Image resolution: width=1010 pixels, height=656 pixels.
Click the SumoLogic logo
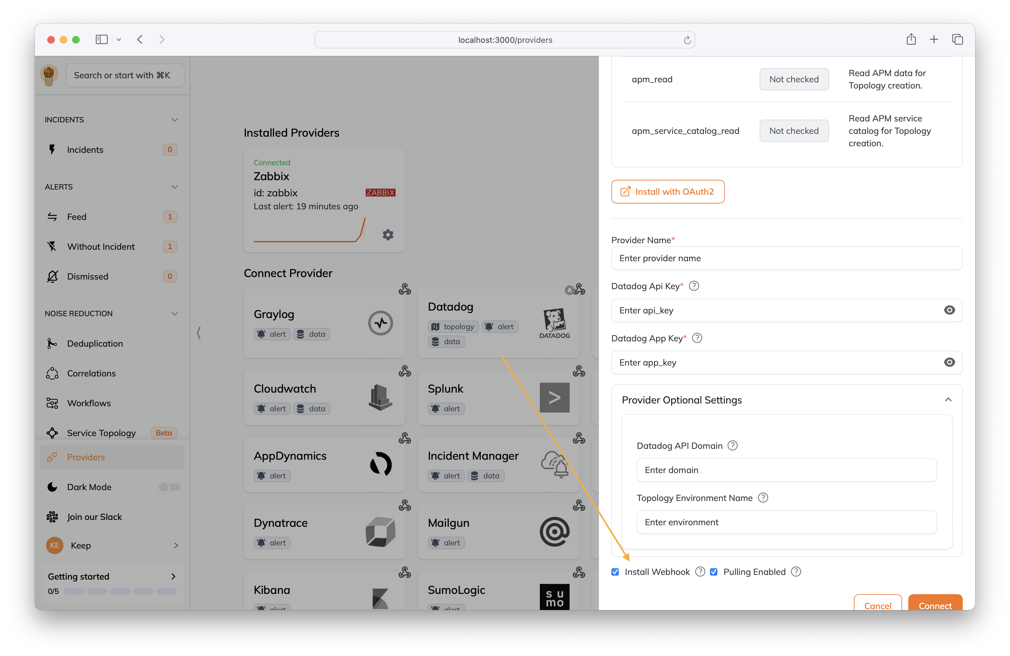(x=554, y=597)
